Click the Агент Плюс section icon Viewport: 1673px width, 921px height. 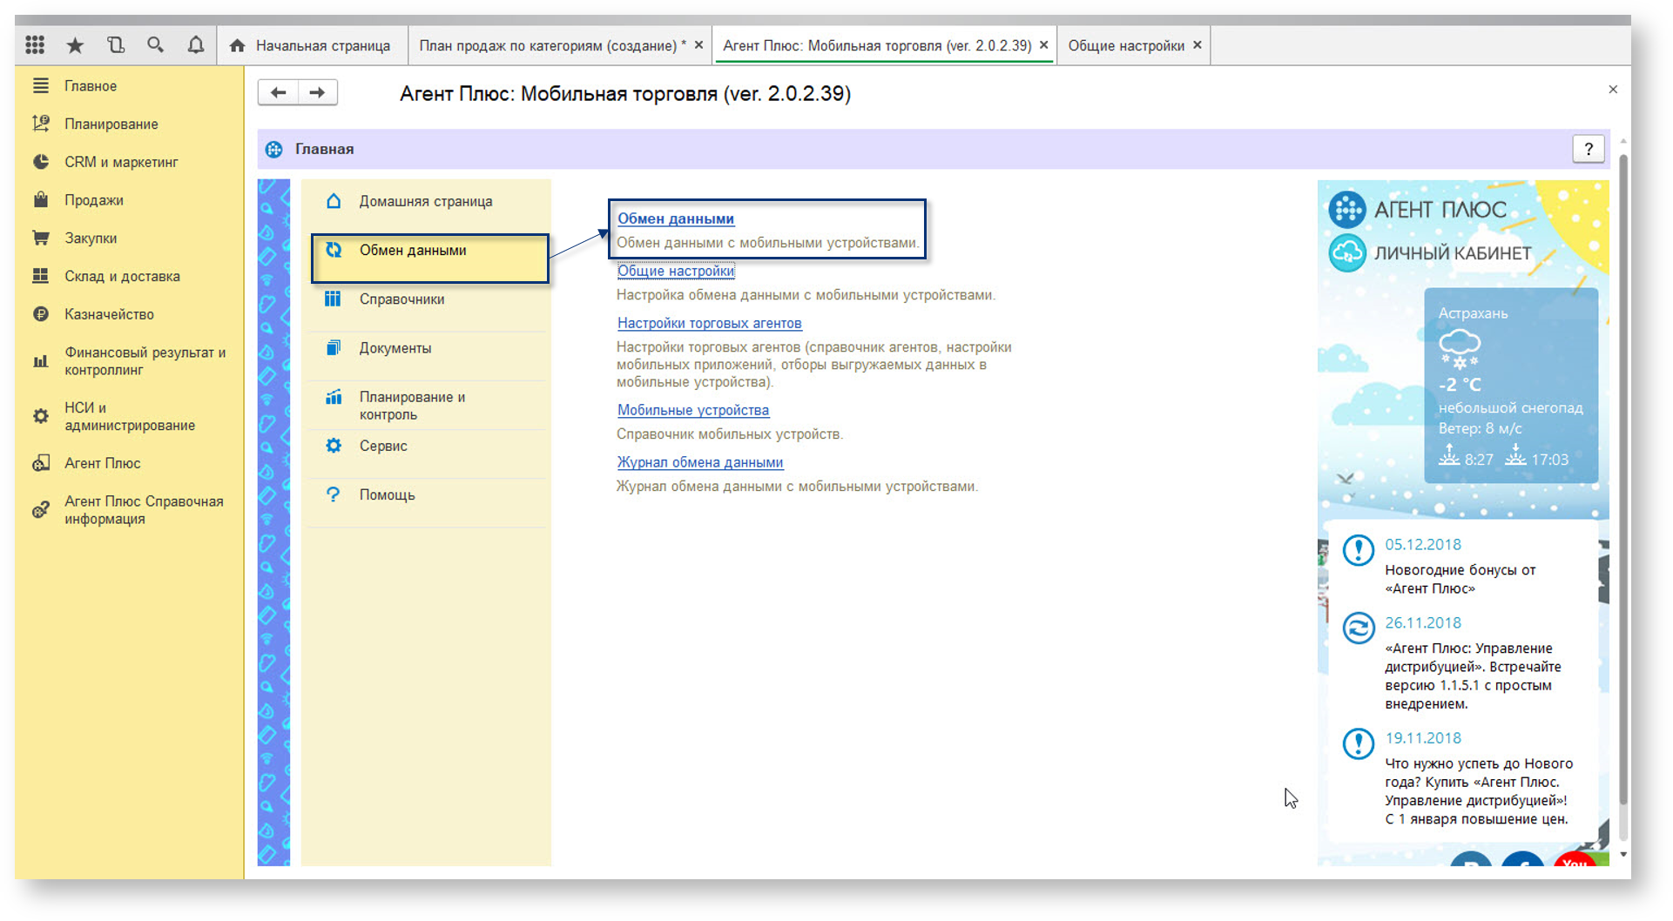pyautogui.click(x=40, y=463)
